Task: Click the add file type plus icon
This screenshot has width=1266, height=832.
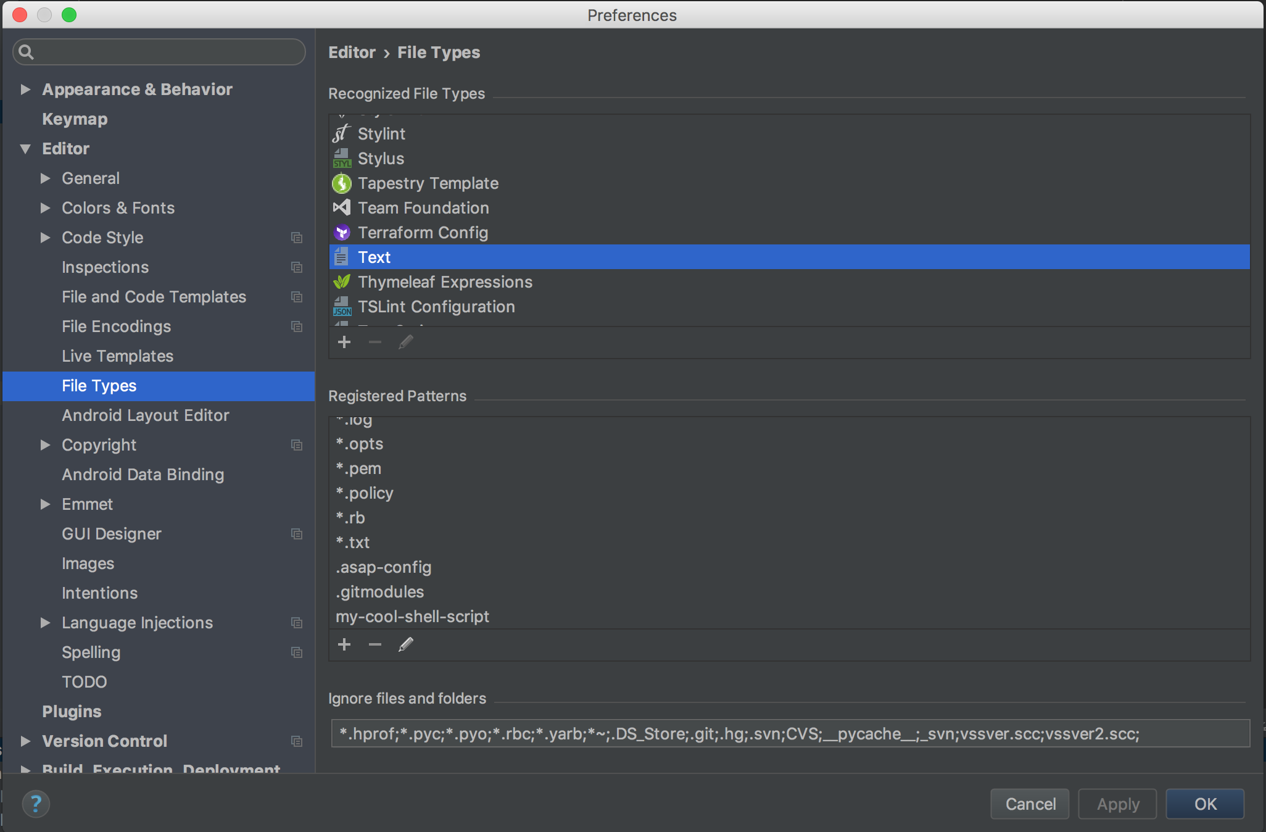Action: click(344, 342)
